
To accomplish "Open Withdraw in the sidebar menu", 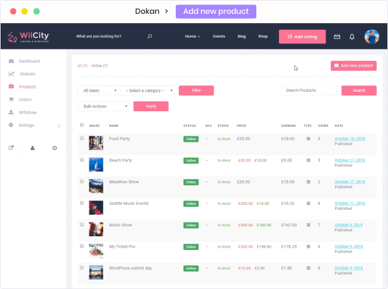I will coord(28,112).
